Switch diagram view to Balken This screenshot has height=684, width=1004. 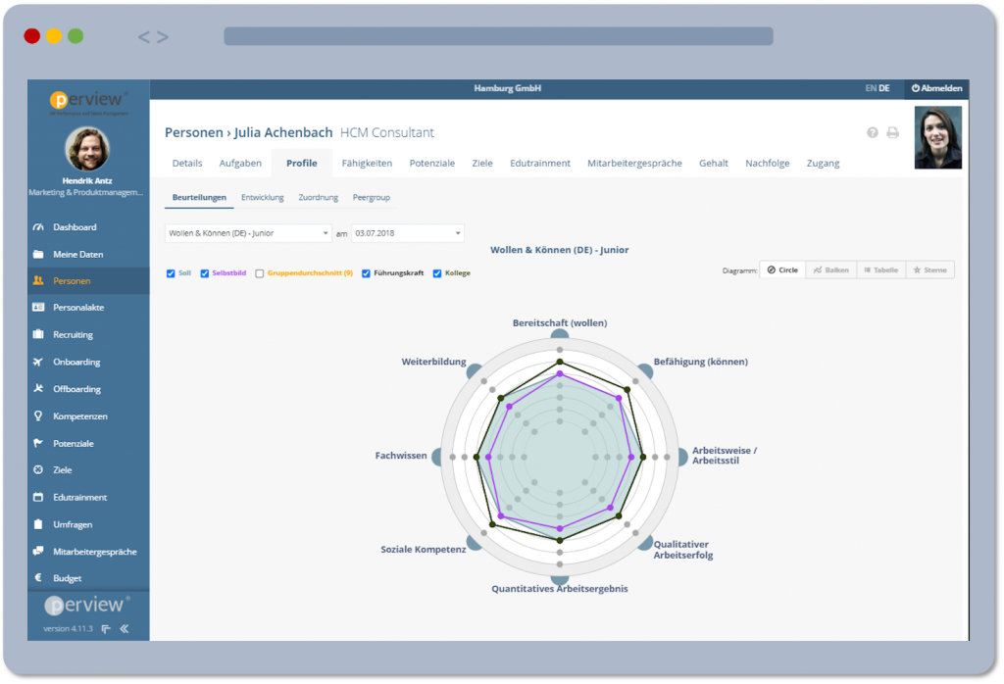(x=830, y=269)
